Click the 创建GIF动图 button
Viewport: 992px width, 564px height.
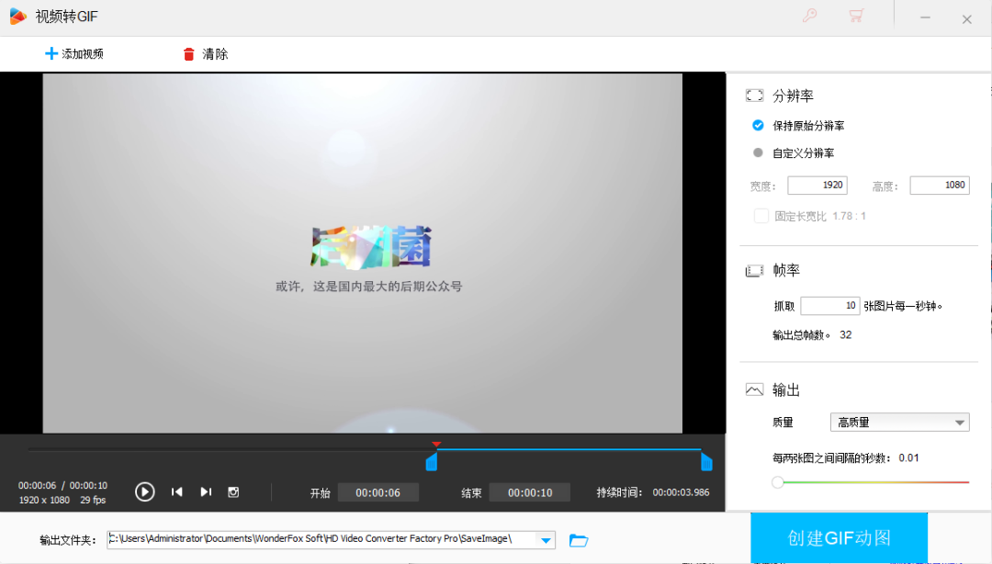pos(839,538)
